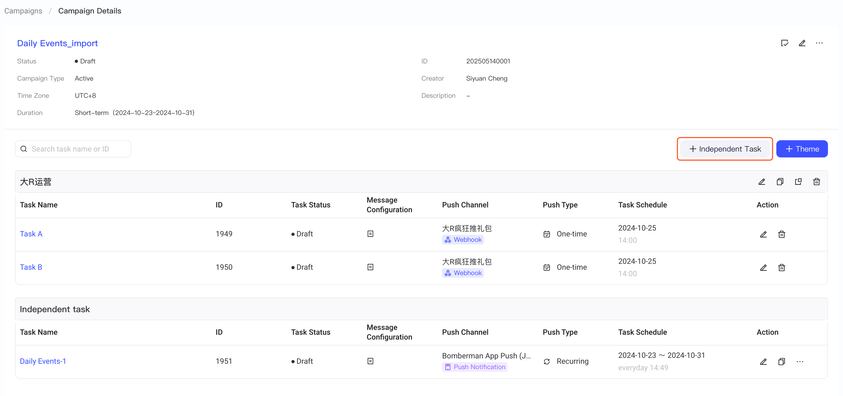Add a new Independent Task
843x396 pixels.
click(724, 149)
